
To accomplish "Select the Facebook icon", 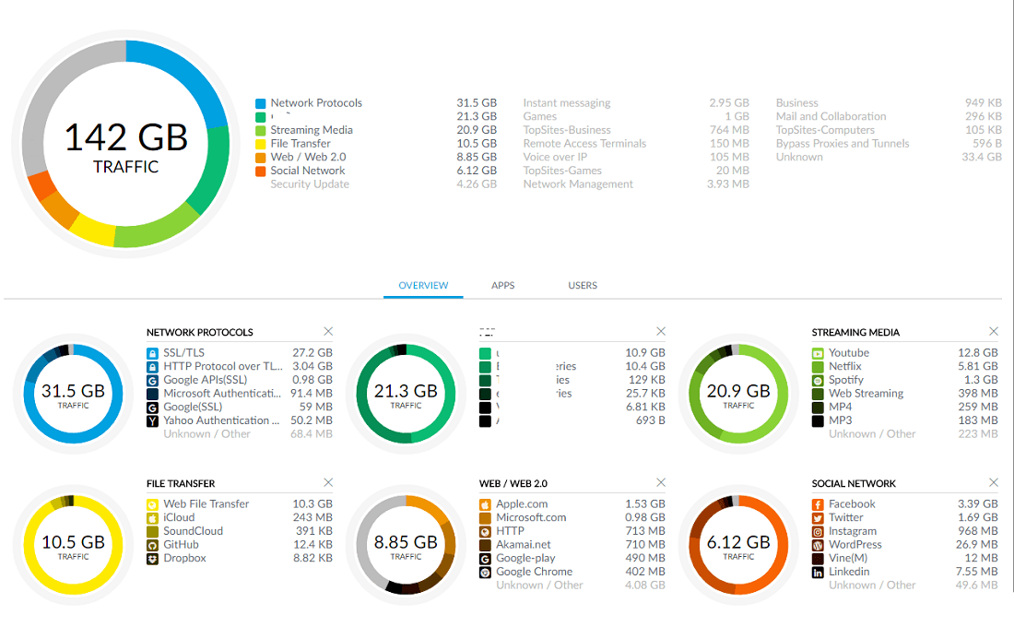I will [x=818, y=504].
